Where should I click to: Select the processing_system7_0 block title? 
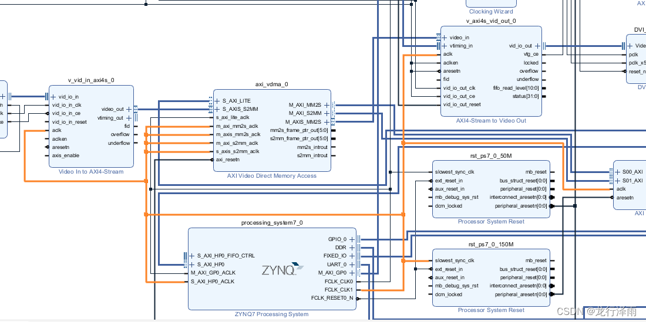(272, 223)
